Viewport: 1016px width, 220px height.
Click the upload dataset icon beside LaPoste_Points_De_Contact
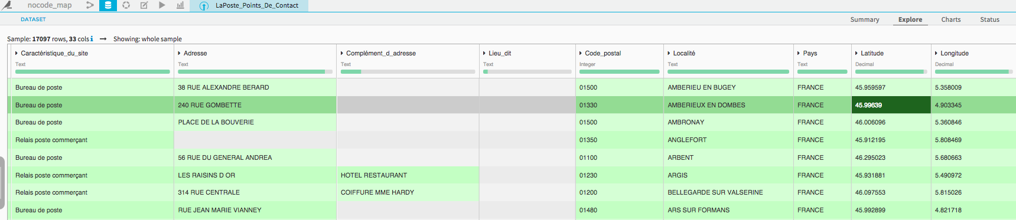(x=204, y=6)
